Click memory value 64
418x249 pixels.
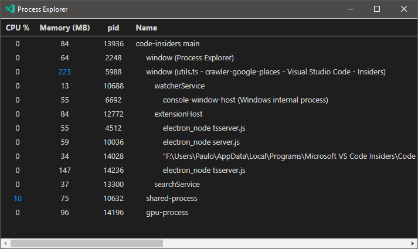click(64, 58)
